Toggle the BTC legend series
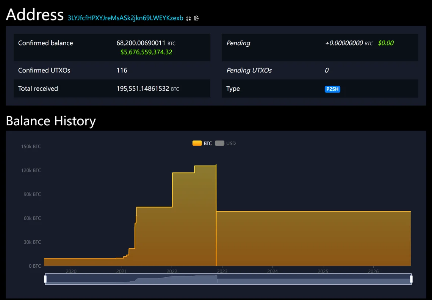432x300 pixels. (202, 143)
